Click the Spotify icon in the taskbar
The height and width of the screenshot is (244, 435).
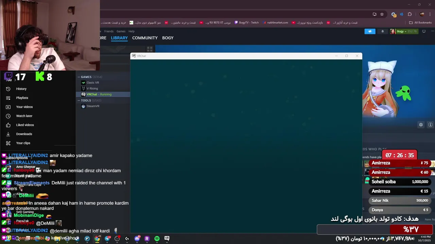click(157, 239)
